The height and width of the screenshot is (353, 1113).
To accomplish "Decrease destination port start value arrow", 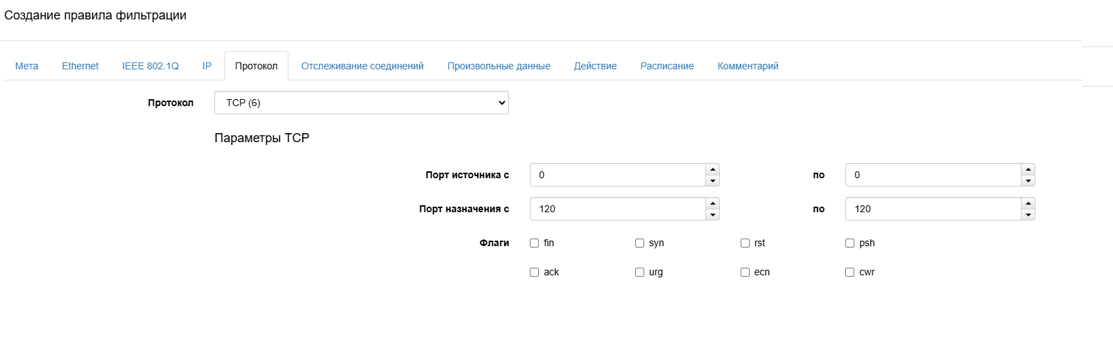I will tap(712, 215).
